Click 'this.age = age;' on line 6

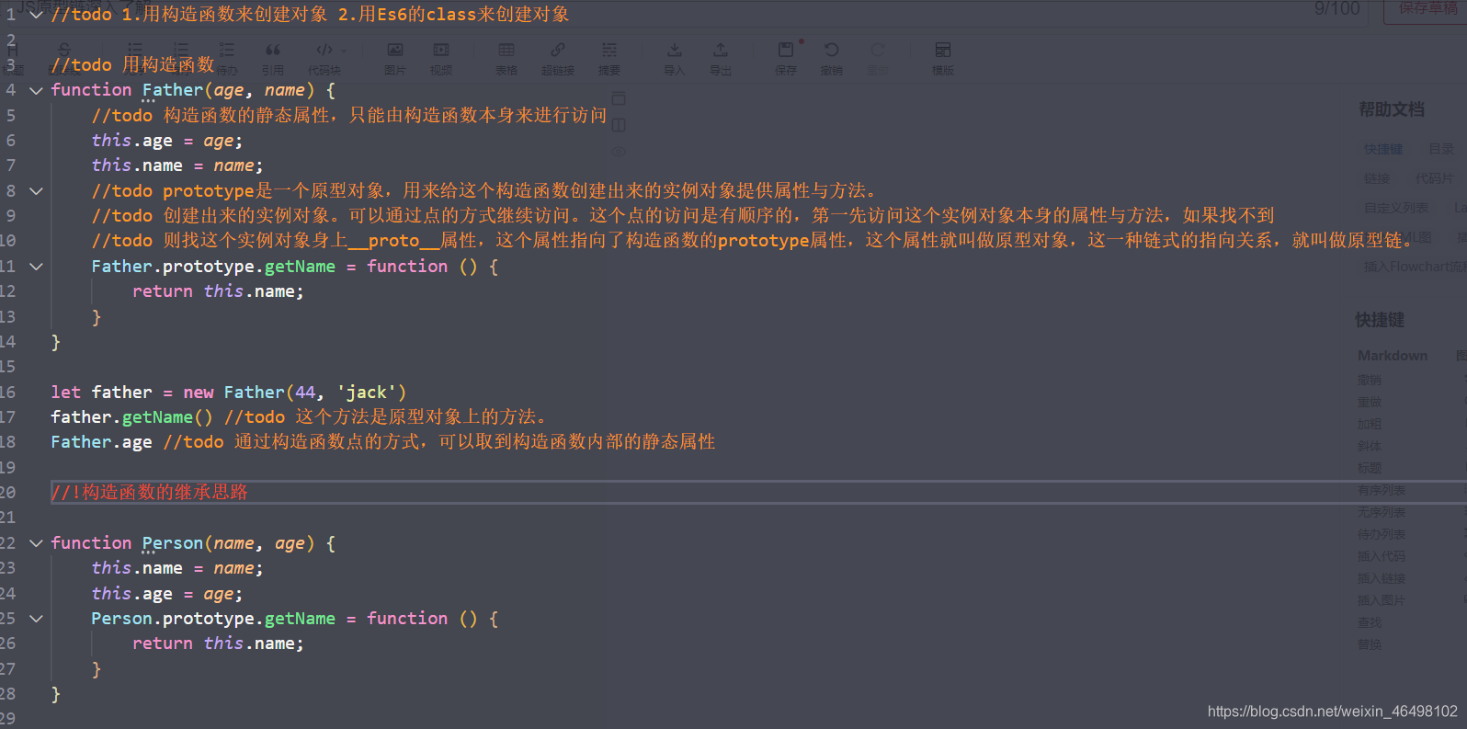coord(167,141)
